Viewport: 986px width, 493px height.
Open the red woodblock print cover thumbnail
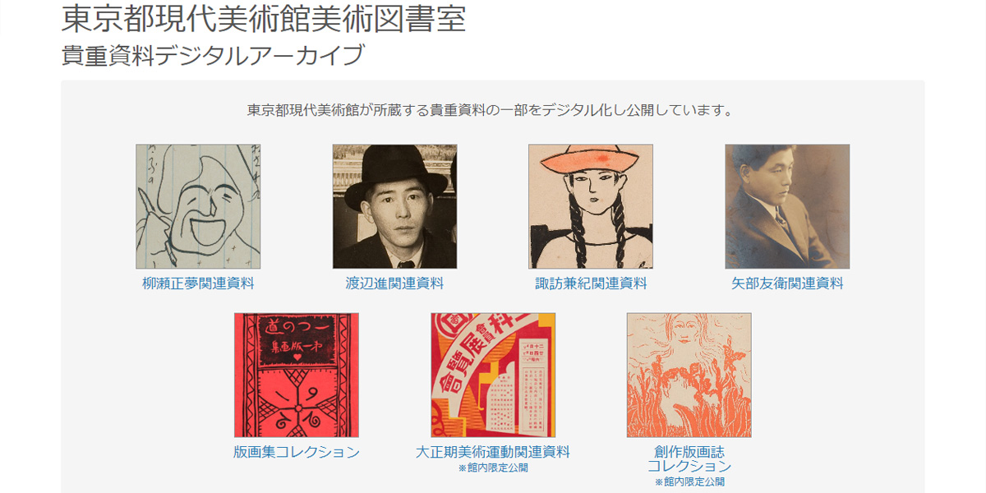[297, 375]
